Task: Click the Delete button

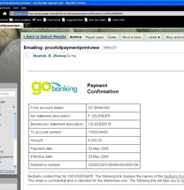Action: pyautogui.click(x=112, y=37)
